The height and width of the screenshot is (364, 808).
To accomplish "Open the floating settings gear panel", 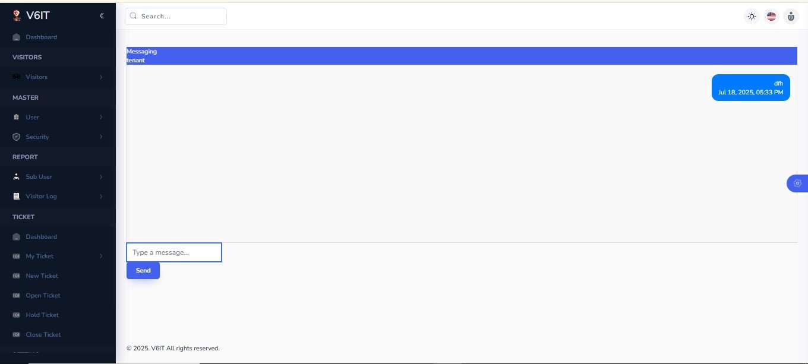I will (x=797, y=183).
